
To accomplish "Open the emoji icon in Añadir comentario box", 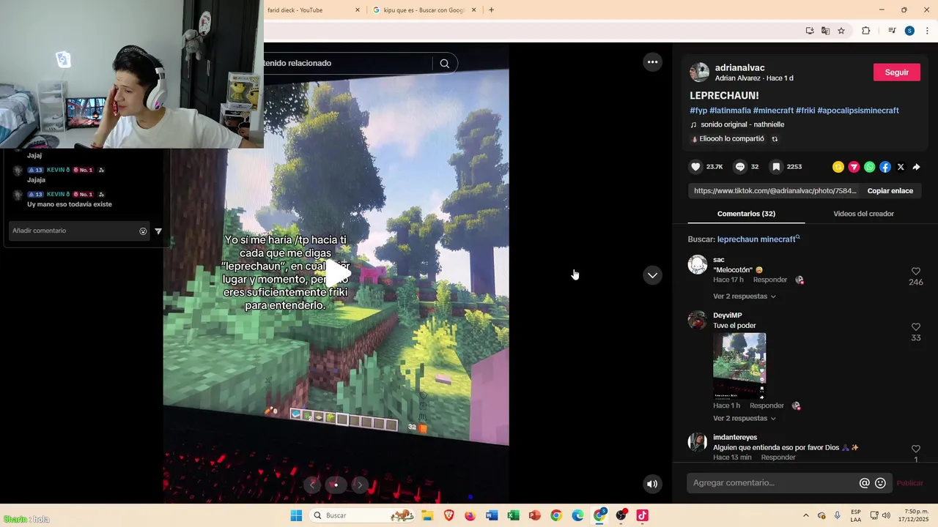I will click(x=143, y=231).
